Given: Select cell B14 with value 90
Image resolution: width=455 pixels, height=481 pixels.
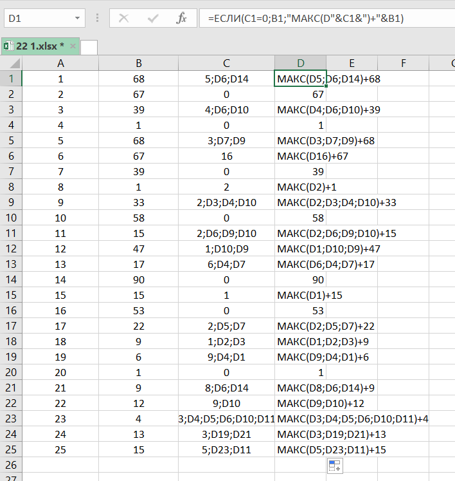Looking at the screenshot, I should [x=138, y=279].
